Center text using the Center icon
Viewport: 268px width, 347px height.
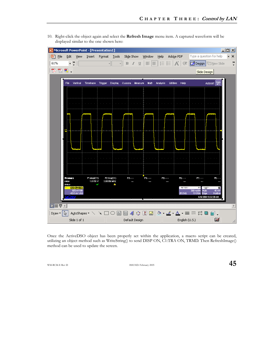click(154, 63)
